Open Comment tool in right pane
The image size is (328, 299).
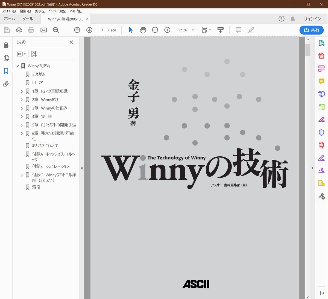321,81
